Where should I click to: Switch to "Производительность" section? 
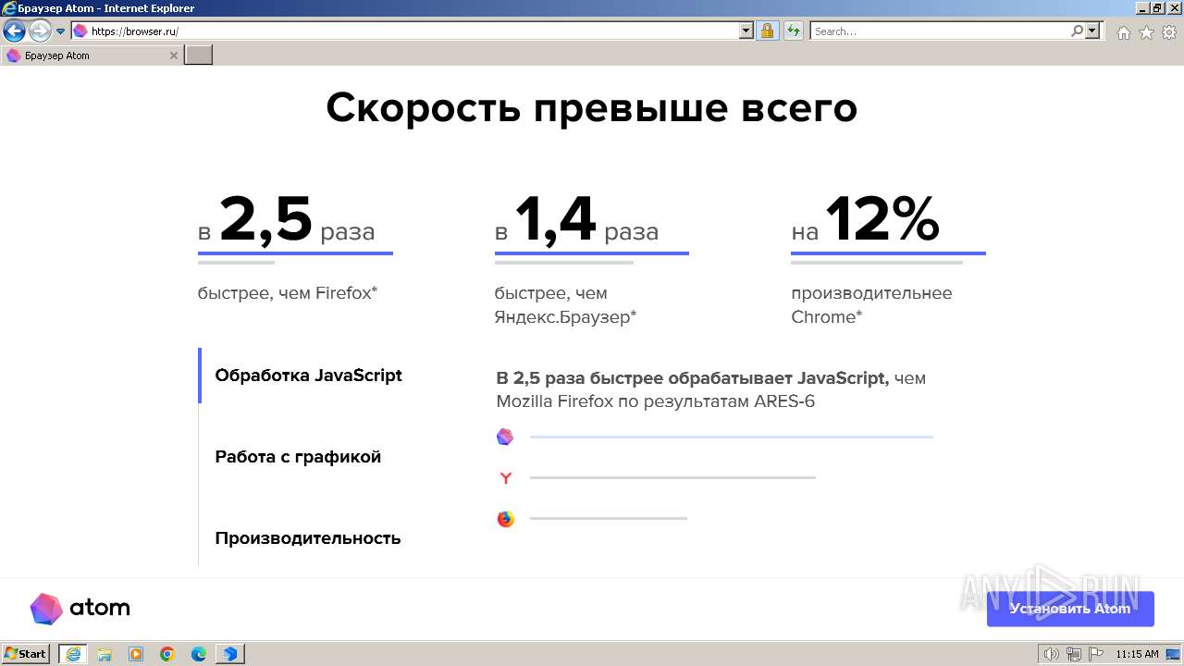tap(308, 538)
